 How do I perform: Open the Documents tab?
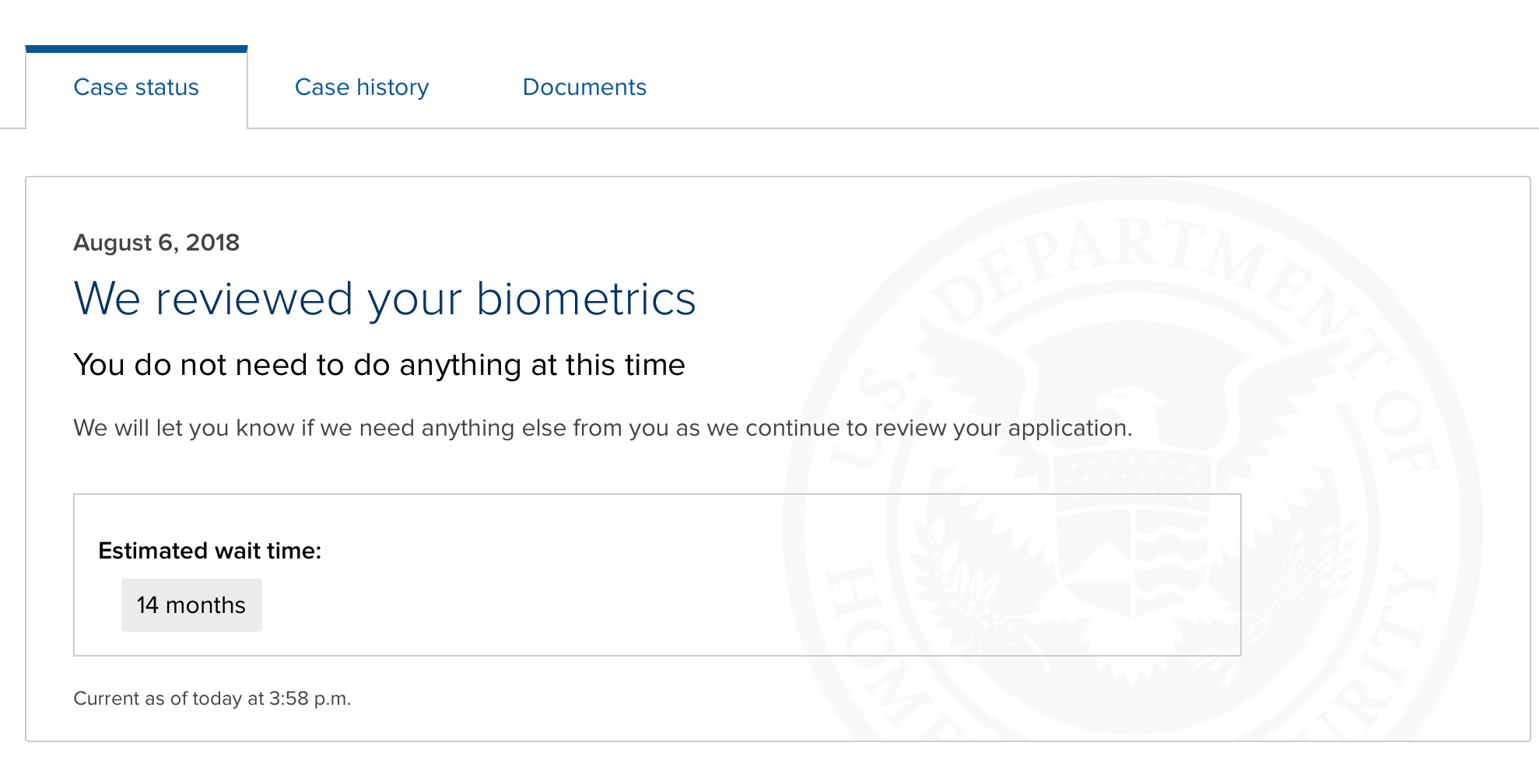point(584,87)
